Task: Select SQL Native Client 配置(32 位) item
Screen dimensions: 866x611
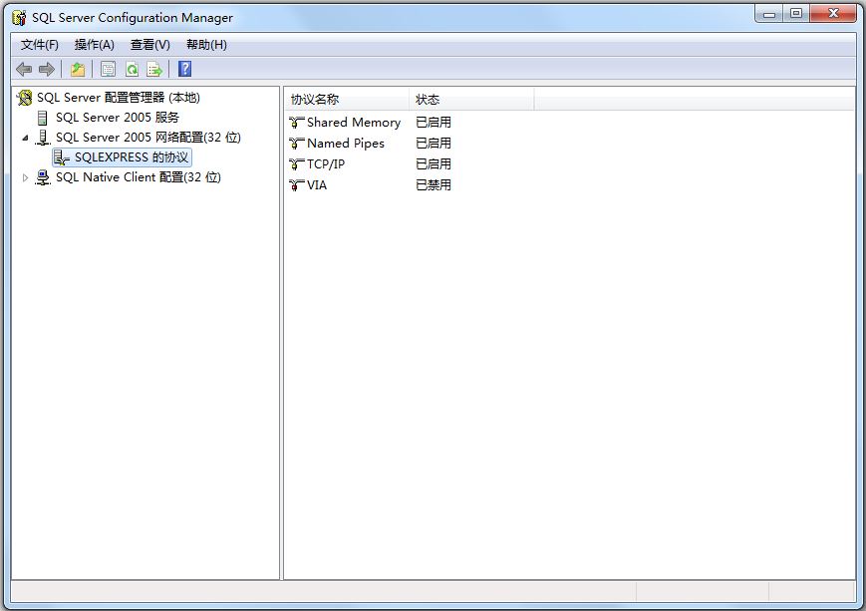Action: click(139, 177)
